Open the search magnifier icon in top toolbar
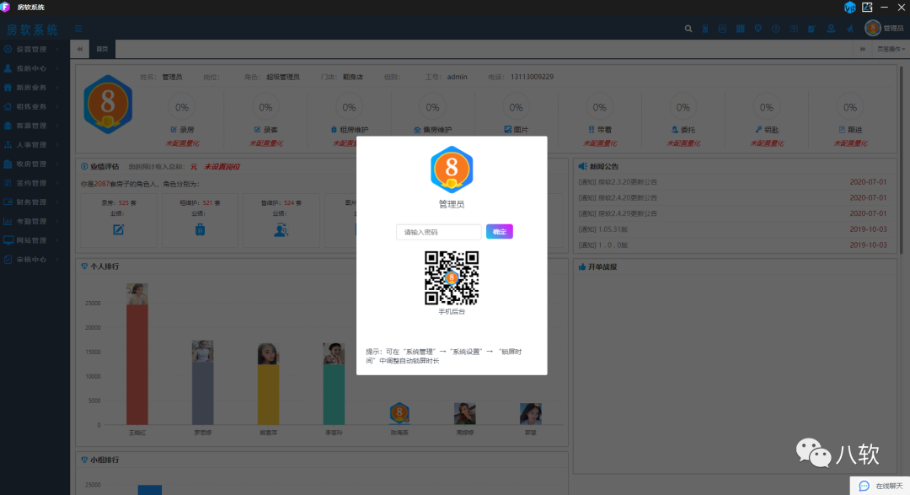 pyautogui.click(x=688, y=29)
